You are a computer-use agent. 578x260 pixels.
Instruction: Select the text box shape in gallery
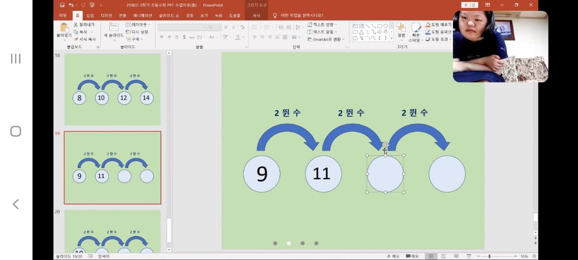click(355, 26)
